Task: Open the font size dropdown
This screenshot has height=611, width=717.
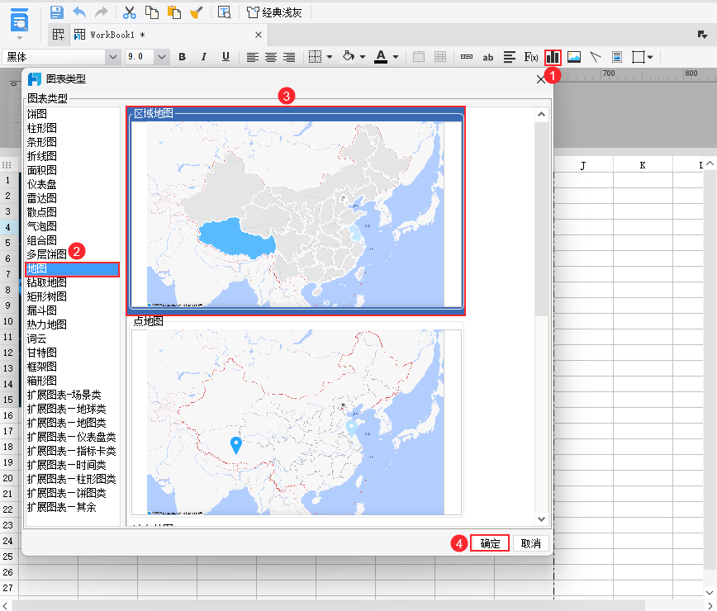Action: [162, 57]
